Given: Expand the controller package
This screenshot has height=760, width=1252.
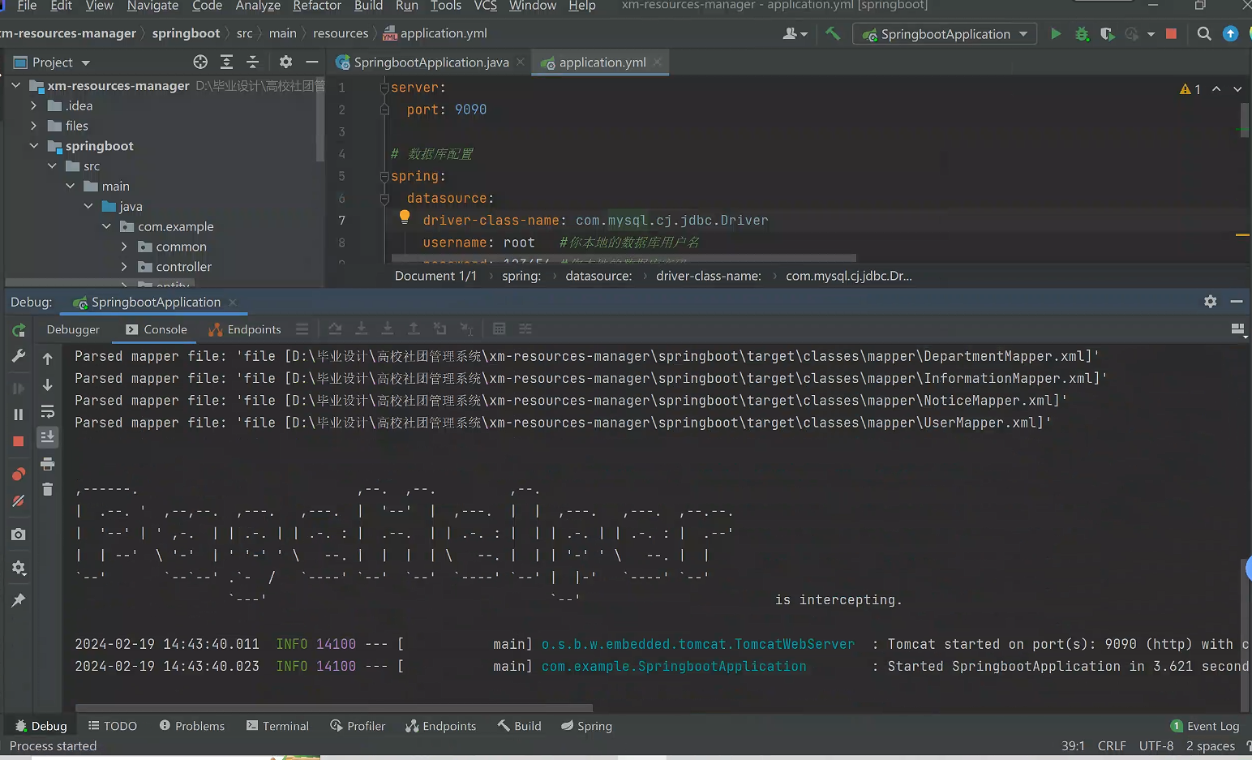Looking at the screenshot, I should 124,267.
